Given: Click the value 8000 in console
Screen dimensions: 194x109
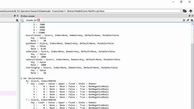Looking at the screenshot, I should pyautogui.click(x=42, y=27).
